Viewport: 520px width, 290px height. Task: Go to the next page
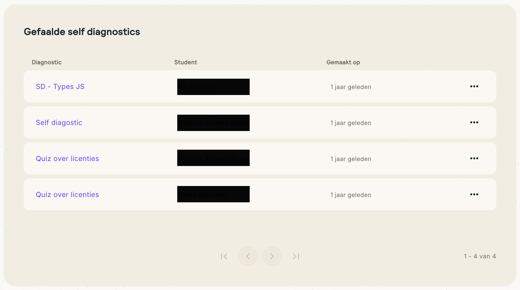(x=272, y=256)
